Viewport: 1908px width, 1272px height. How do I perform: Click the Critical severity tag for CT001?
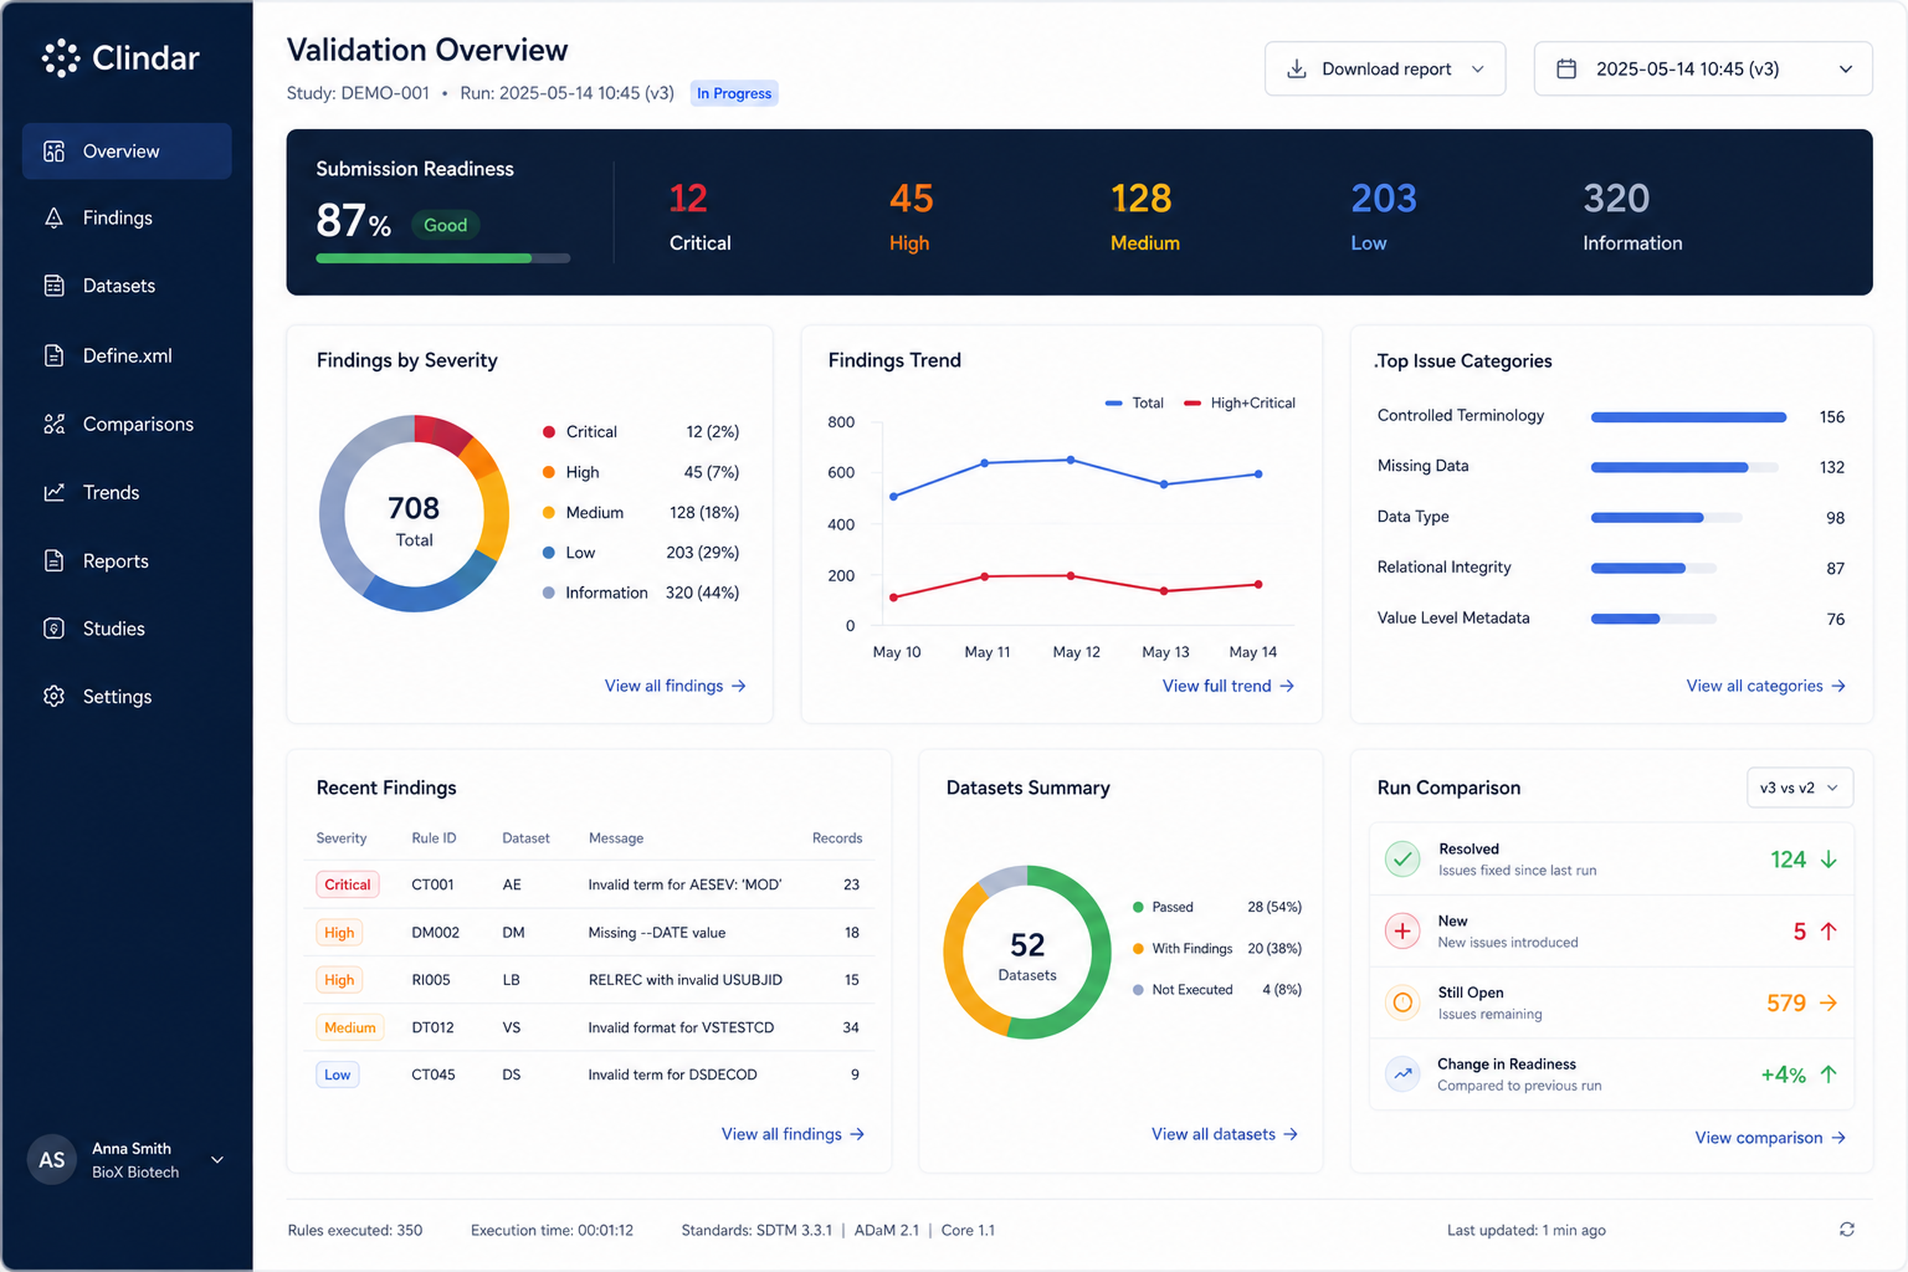347,884
